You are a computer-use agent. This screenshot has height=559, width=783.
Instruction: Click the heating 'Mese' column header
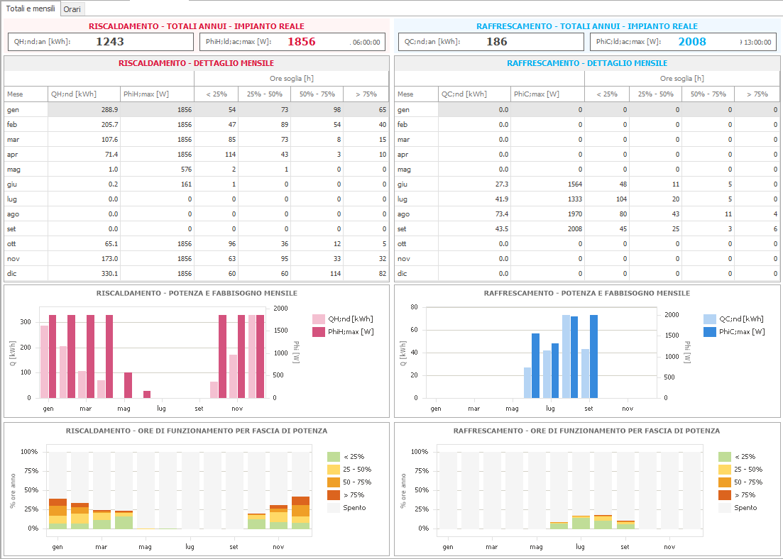(26, 94)
